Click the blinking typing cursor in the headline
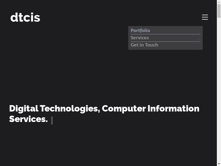The height and width of the screenshot is (166, 221). 52,120
